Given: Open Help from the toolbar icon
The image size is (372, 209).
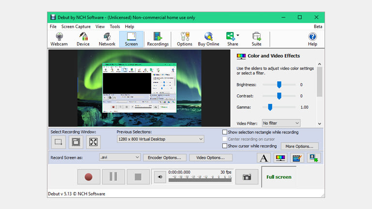Looking at the screenshot, I should (x=312, y=39).
